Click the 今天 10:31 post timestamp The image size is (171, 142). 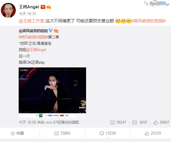[x=27, y=14]
